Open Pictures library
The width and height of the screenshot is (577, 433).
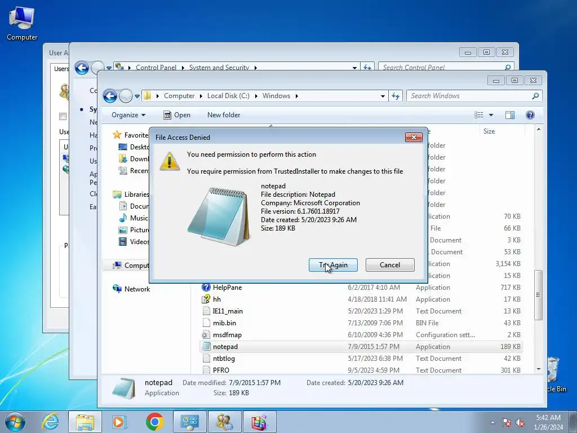pos(134,230)
